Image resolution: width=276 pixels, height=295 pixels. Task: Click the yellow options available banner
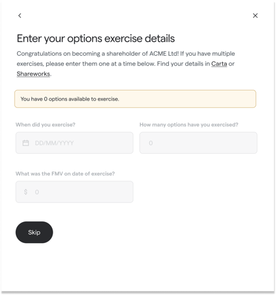pos(135,99)
